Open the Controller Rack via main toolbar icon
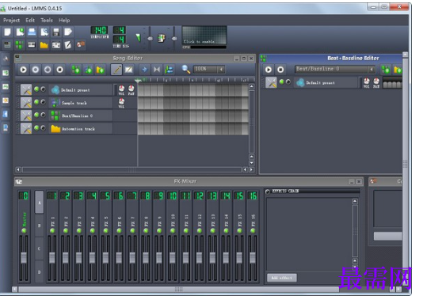427x303 pixels. point(80,44)
